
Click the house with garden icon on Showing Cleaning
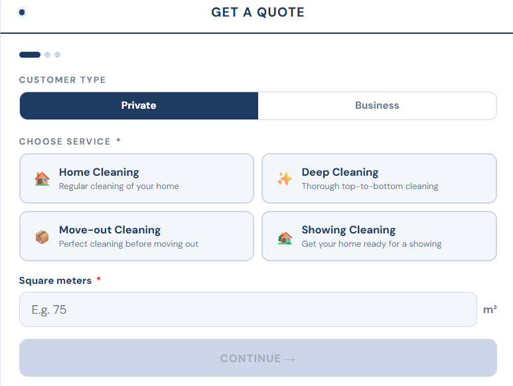point(285,237)
